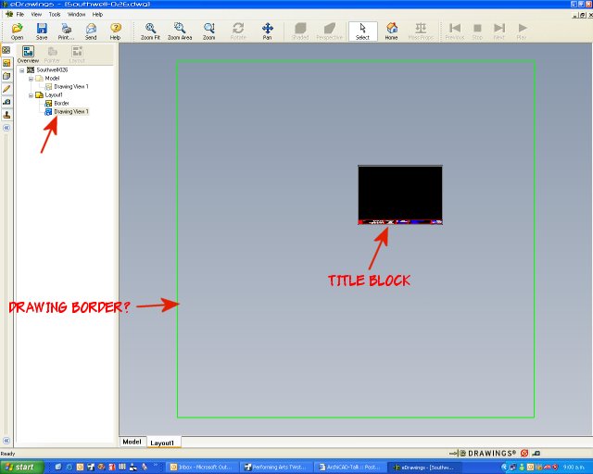The image size is (593, 474).
Task: Open the Markup pencil sidebar tab
Action: [x=6, y=89]
